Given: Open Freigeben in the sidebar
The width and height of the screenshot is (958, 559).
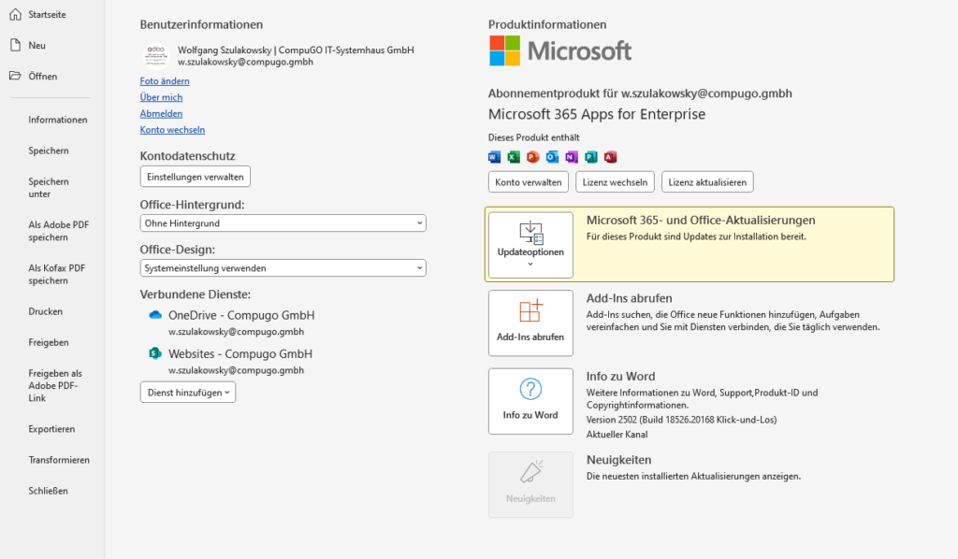Looking at the screenshot, I should point(49,342).
